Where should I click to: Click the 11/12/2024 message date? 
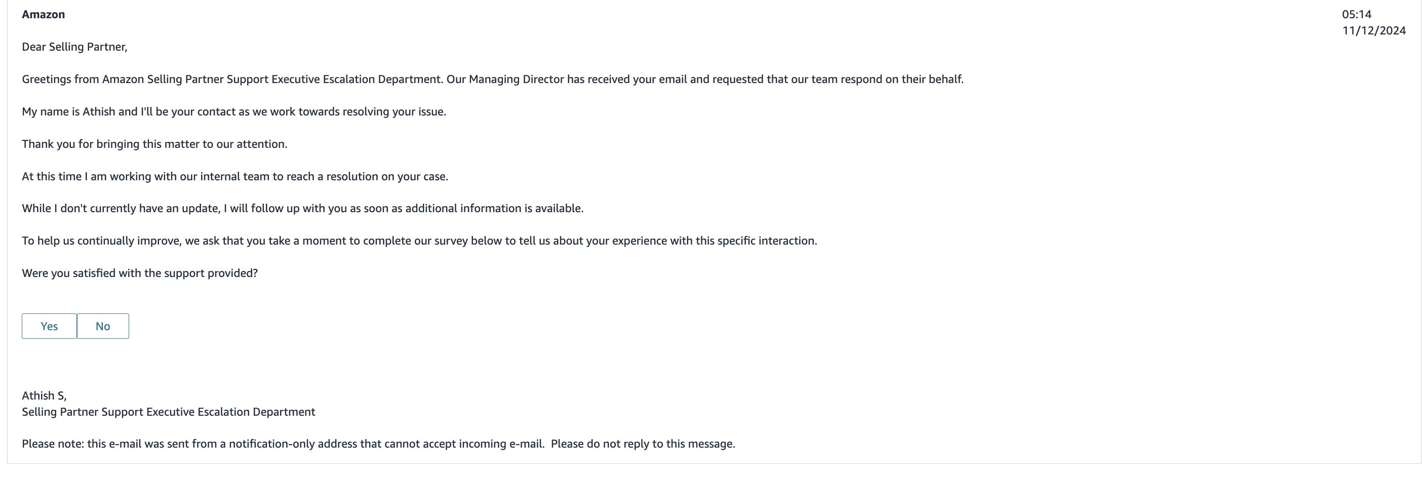point(1374,31)
